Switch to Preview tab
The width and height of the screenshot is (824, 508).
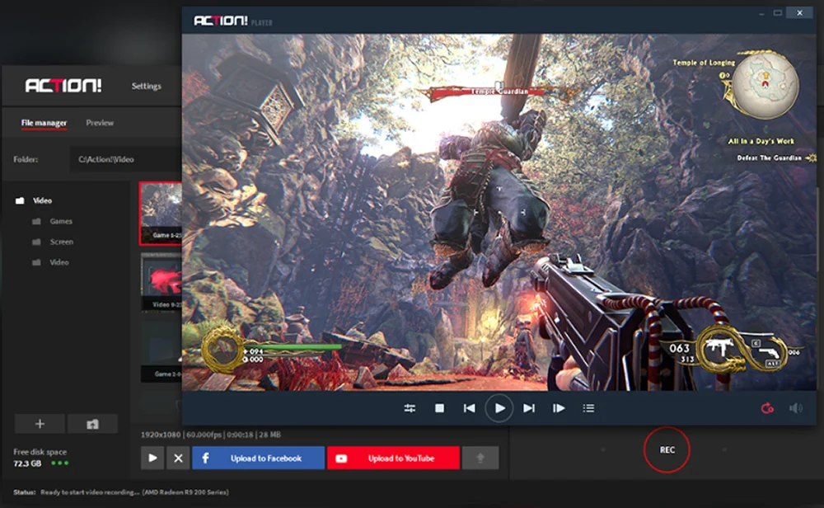(x=100, y=123)
